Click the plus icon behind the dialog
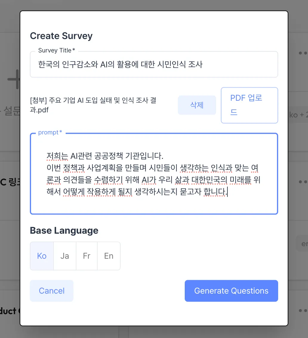308x338 pixels. point(14,79)
